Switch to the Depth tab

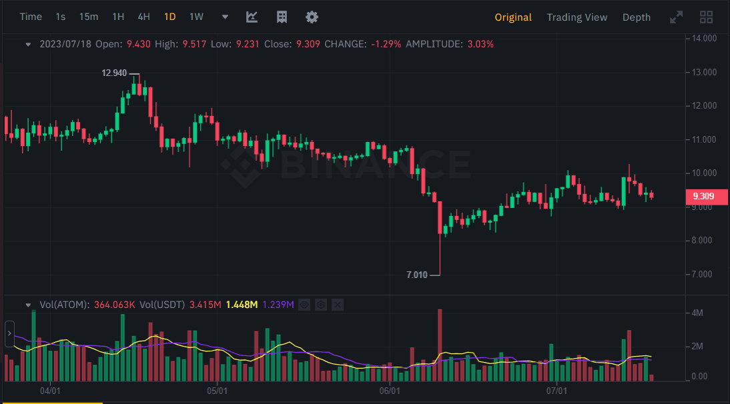click(636, 17)
